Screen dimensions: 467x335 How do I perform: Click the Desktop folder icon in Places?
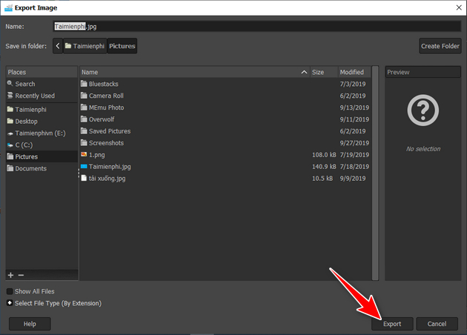pos(10,121)
